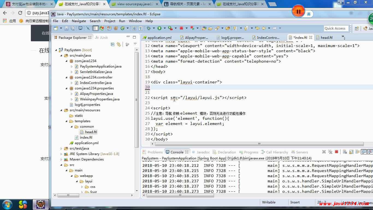
Task: Select IndexController.java in Package Explorer
Action: pos(96,83)
